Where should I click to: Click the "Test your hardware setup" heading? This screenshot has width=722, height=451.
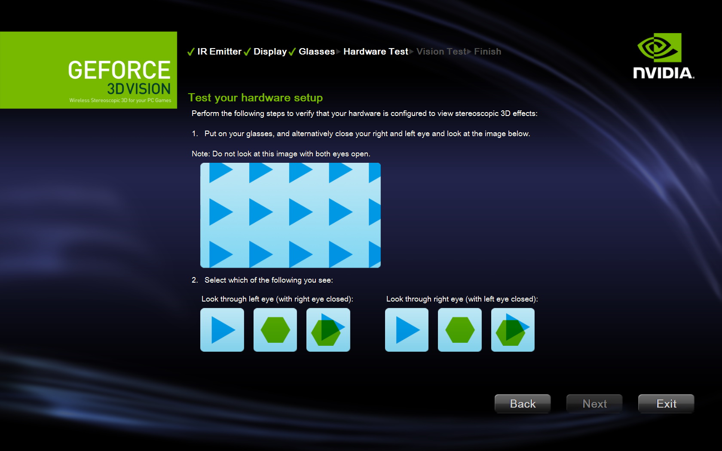pyautogui.click(x=255, y=98)
